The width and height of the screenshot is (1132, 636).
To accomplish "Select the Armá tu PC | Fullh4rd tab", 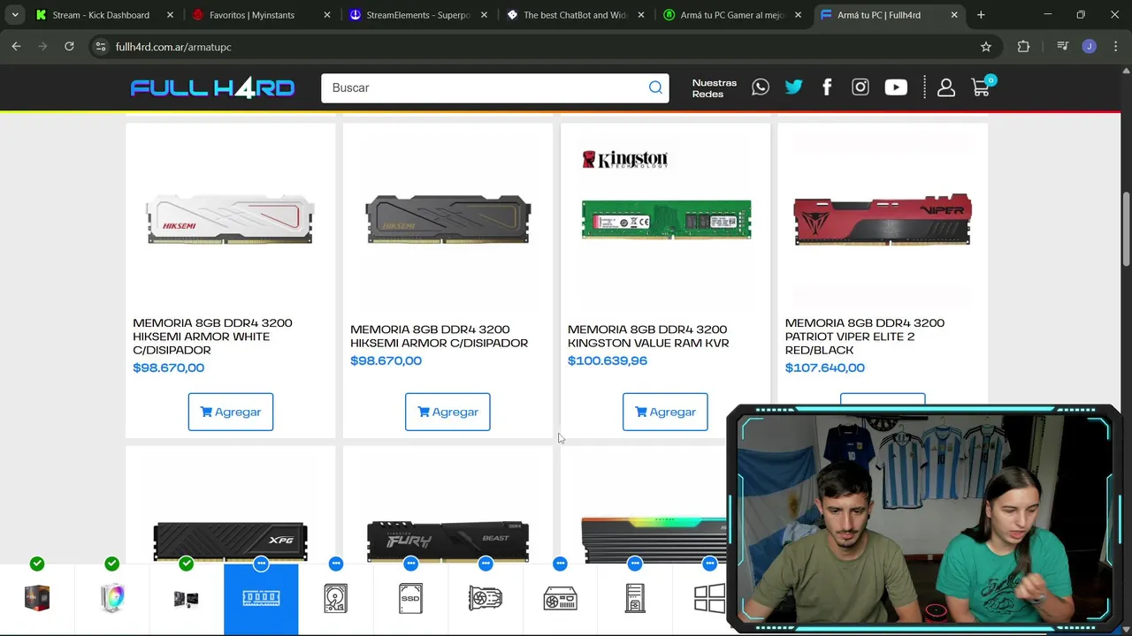I will coord(888,15).
